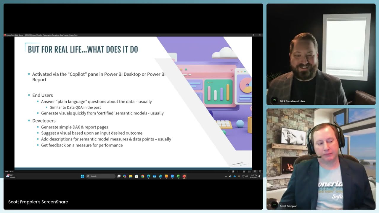Open OneDrive cloud tray icon

click(235, 176)
